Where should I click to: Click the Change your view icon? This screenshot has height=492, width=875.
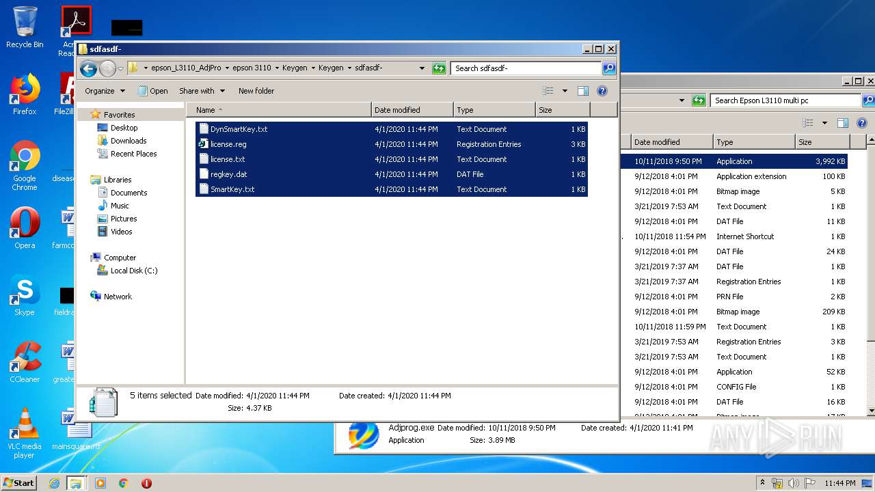tap(548, 91)
